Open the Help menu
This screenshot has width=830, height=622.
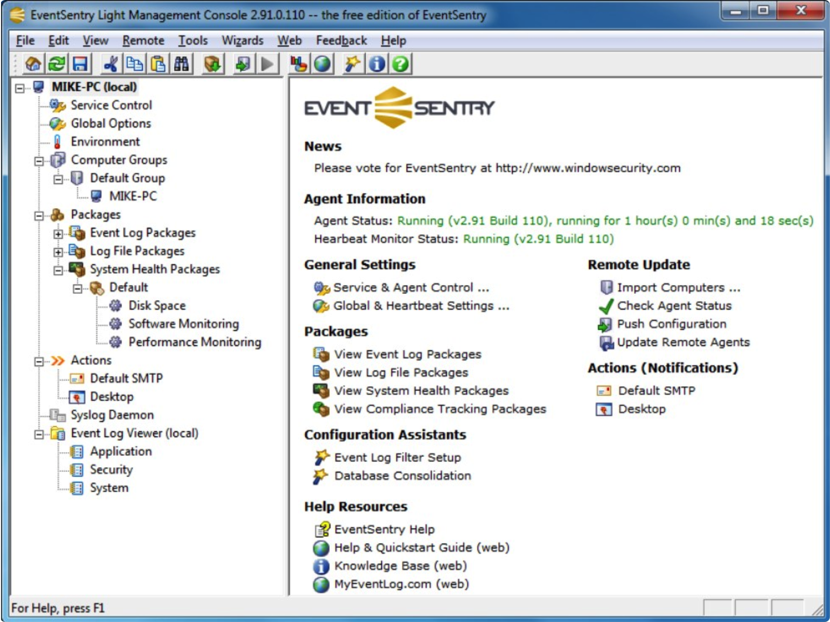[x=393, y=40]
